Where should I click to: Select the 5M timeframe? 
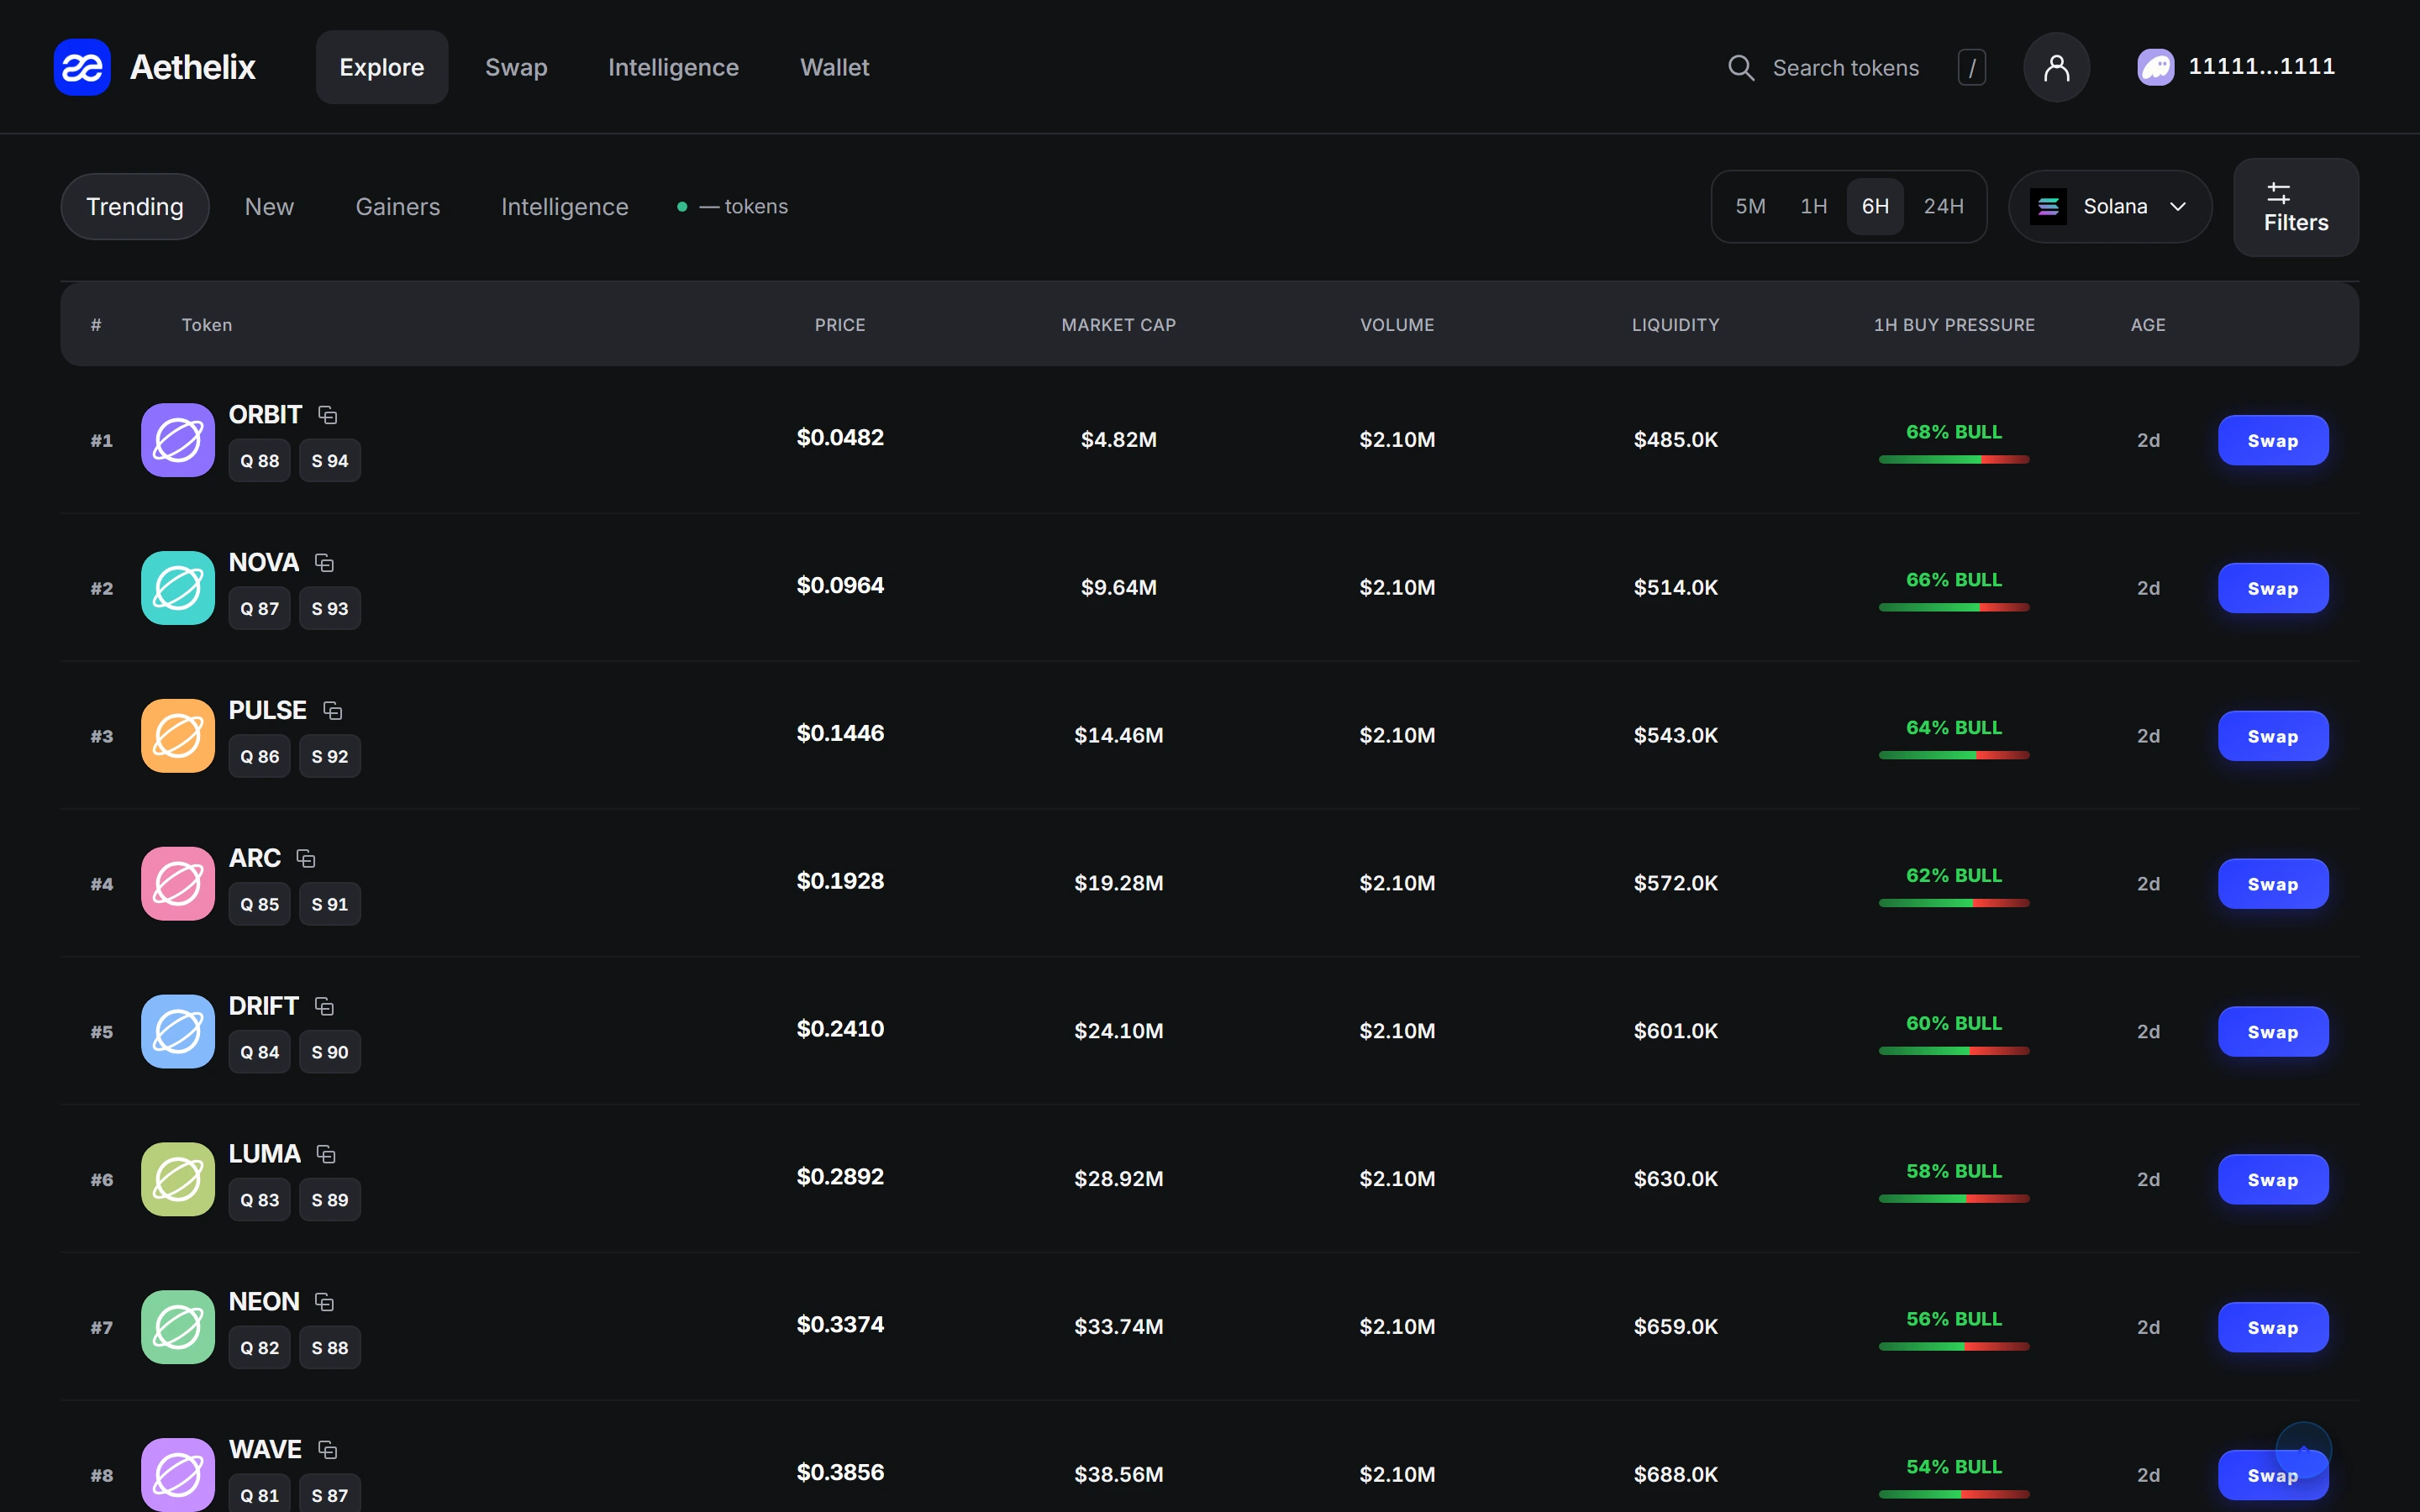[1750, 206]
